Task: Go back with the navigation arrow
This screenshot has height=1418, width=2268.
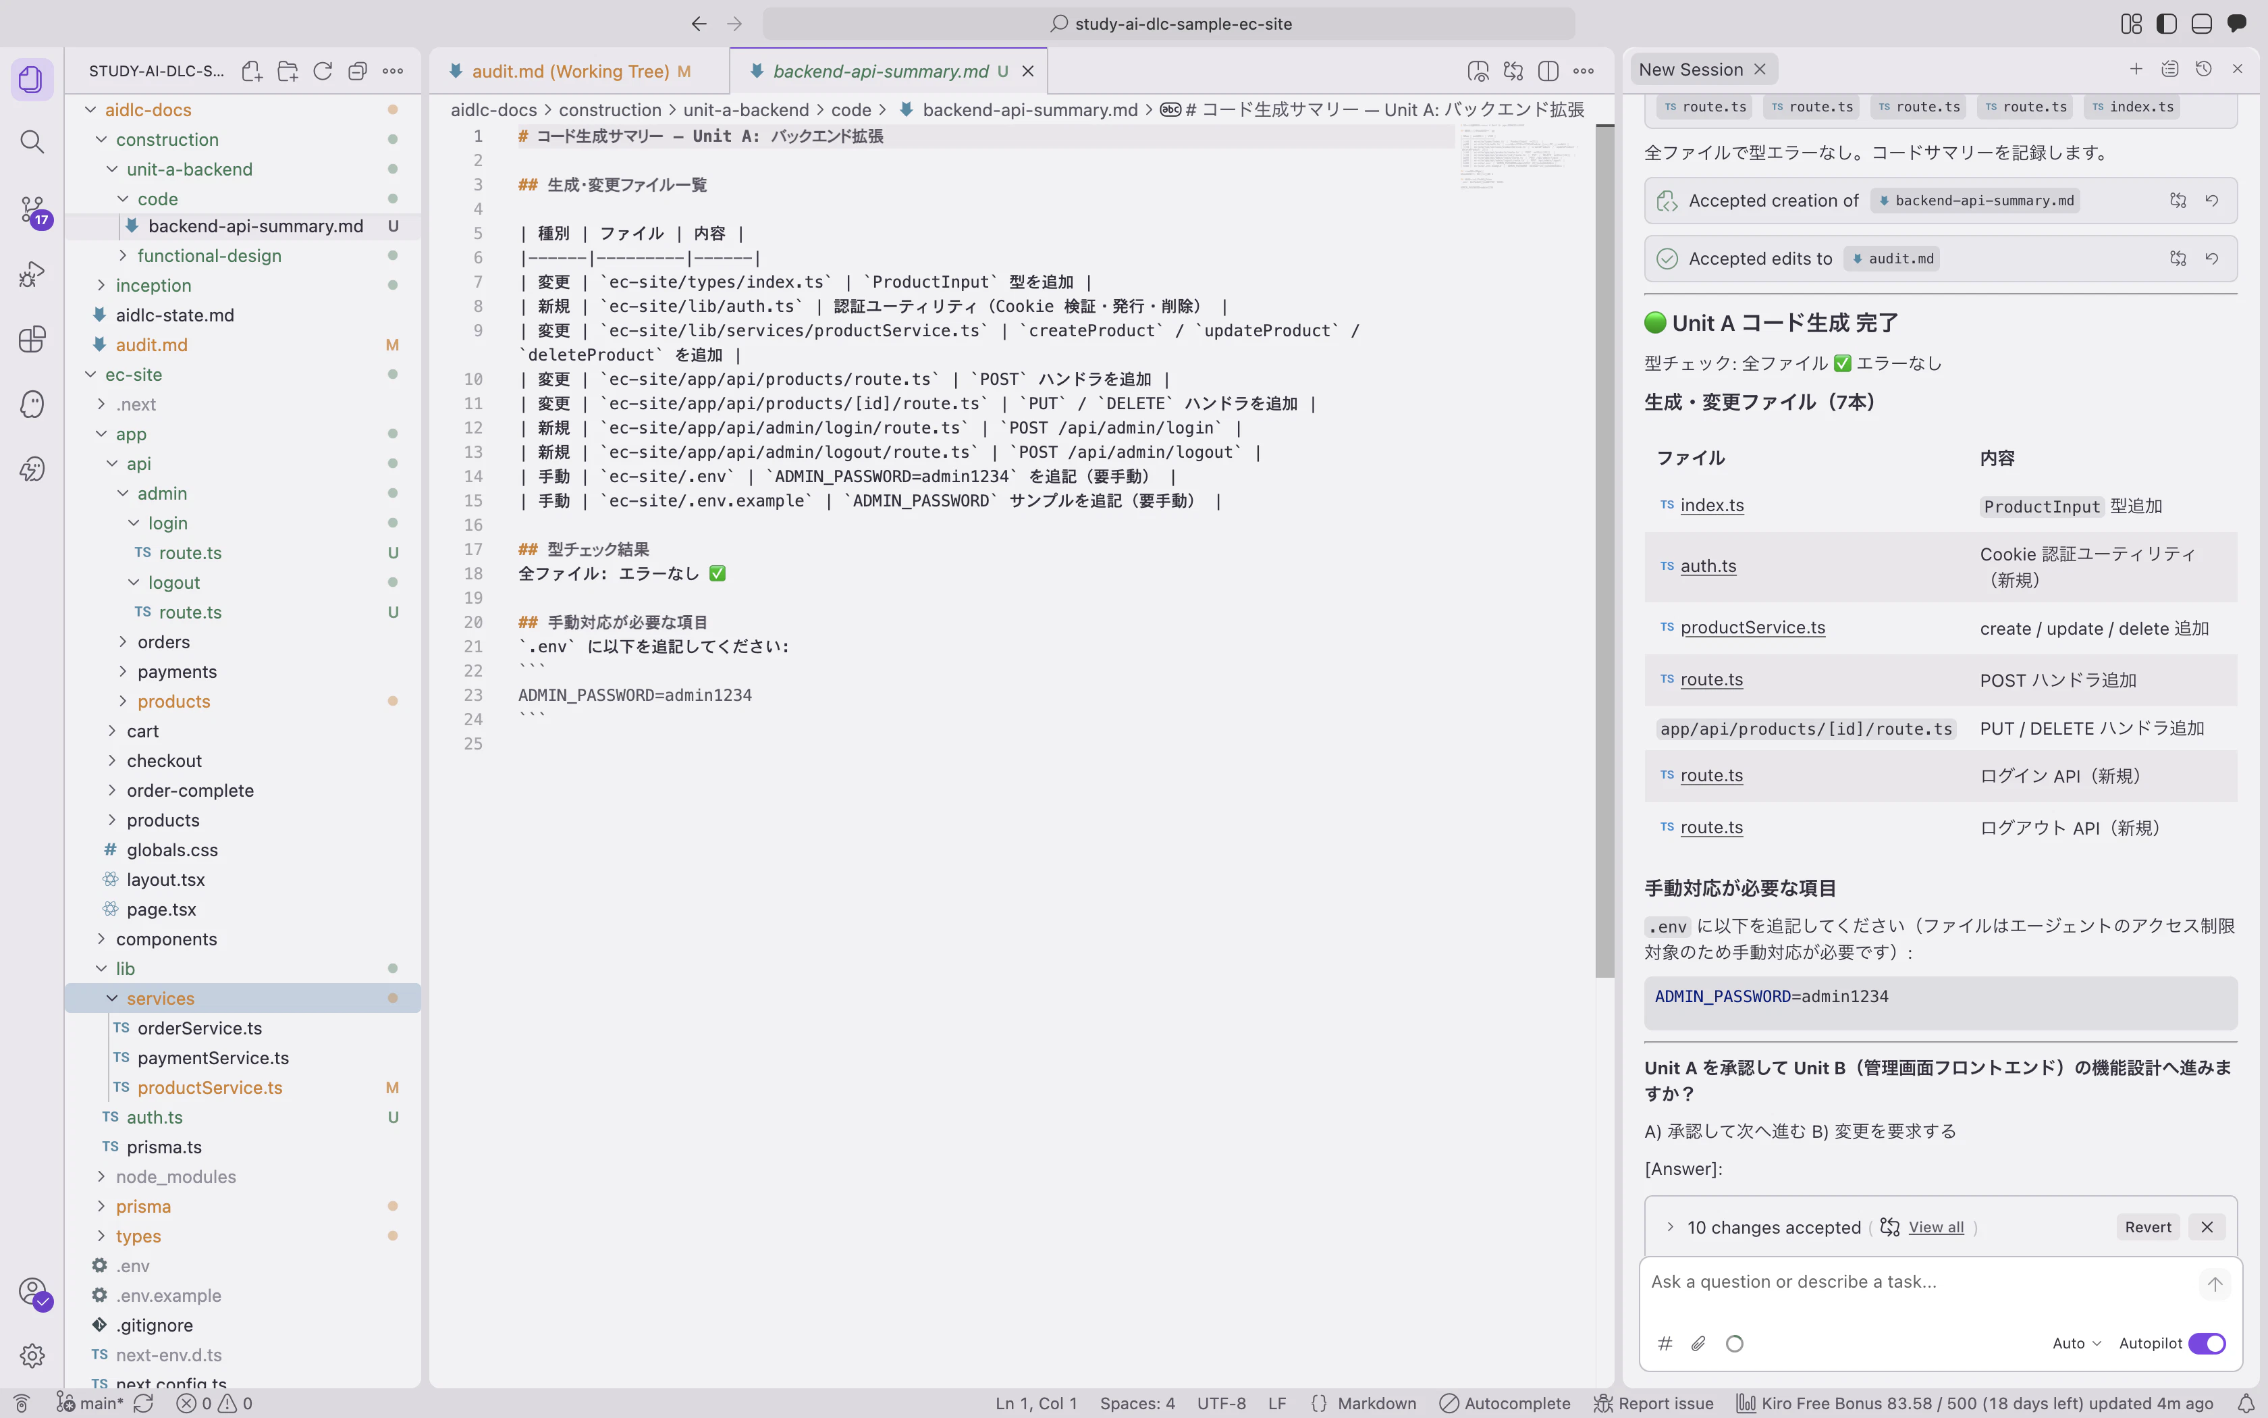Action: pyautogui.click(x=698, y=24)
